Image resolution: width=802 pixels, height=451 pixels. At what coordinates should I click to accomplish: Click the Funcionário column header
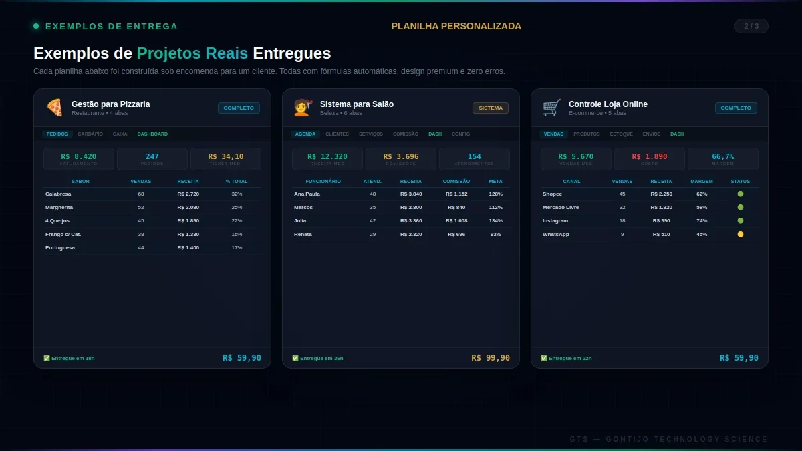pyautogui.click(x=323, y=181)
